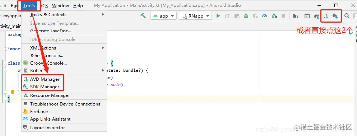Open AVD Manager from the toolbar icon

click(x=326, y=16)
